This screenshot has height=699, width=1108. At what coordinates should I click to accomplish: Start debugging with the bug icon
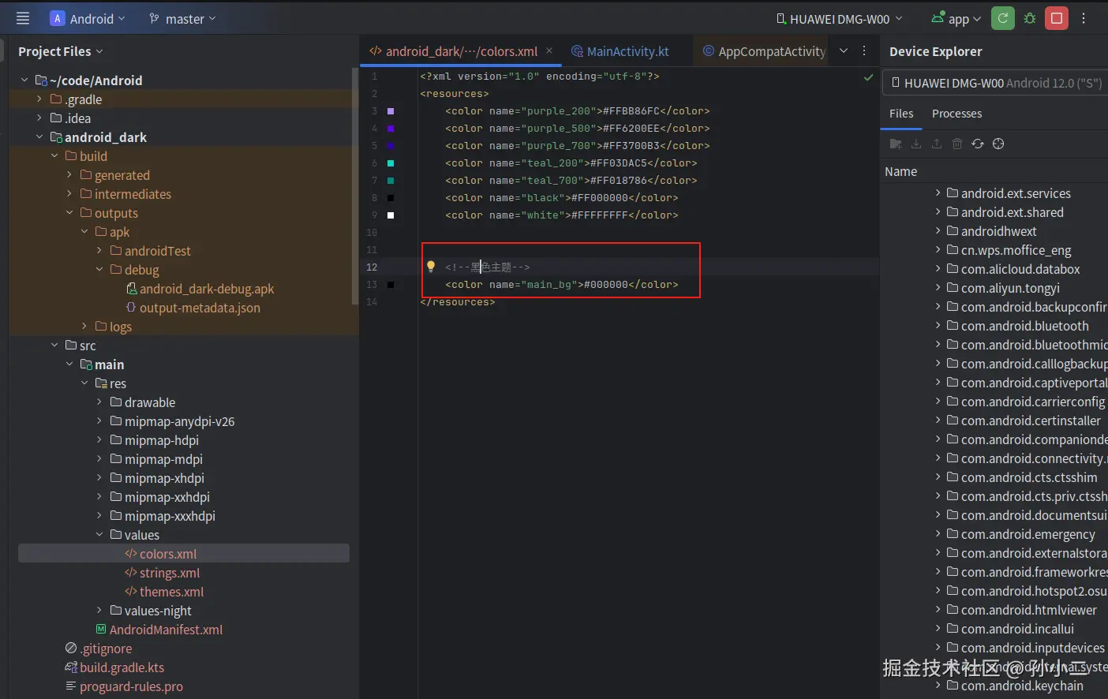1030,18
